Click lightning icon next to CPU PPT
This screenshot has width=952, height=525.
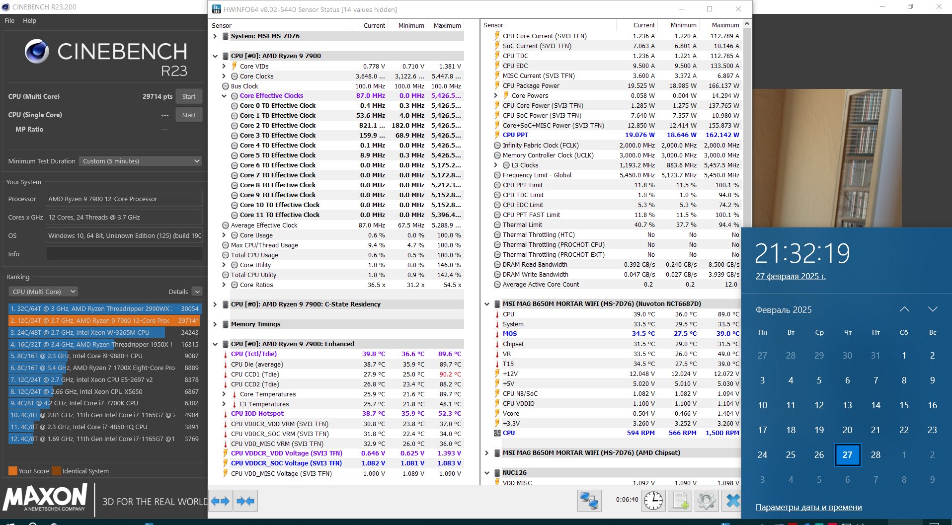tap(497, 135)
